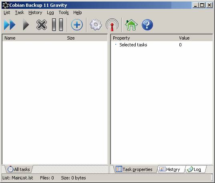Open the Help menu
The height and width of the screenshot is (183, 215).
point(77,13)
